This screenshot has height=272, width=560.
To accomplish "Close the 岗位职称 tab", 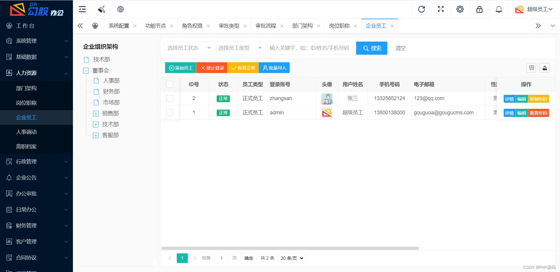I will (x=355, y=26).
